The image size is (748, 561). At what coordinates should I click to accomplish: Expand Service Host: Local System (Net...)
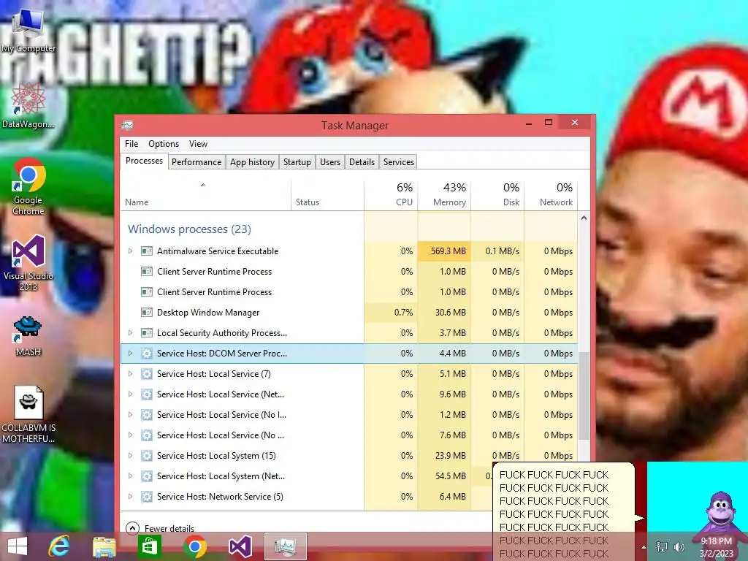[130, 476]
